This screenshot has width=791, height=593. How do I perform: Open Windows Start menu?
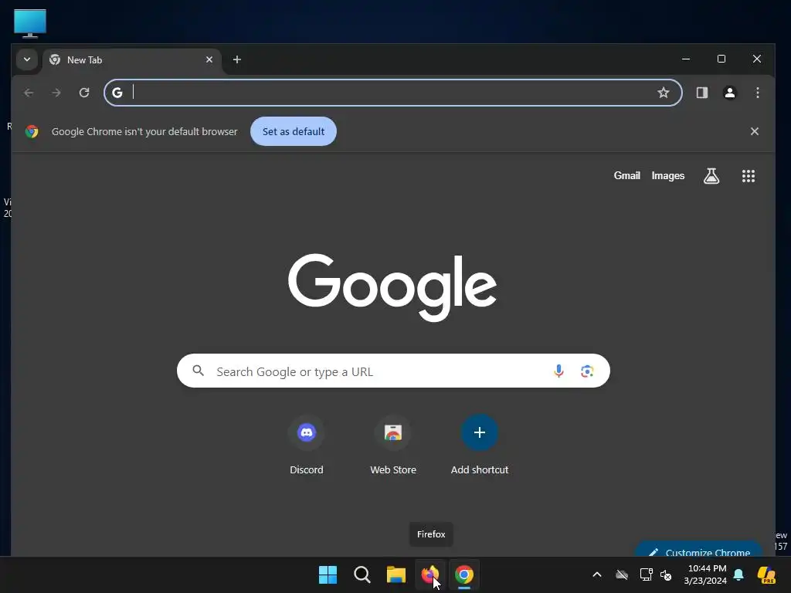[328, 574]
